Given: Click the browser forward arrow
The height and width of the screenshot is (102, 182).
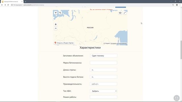Looking at the screenshot, I should [5, 5].
